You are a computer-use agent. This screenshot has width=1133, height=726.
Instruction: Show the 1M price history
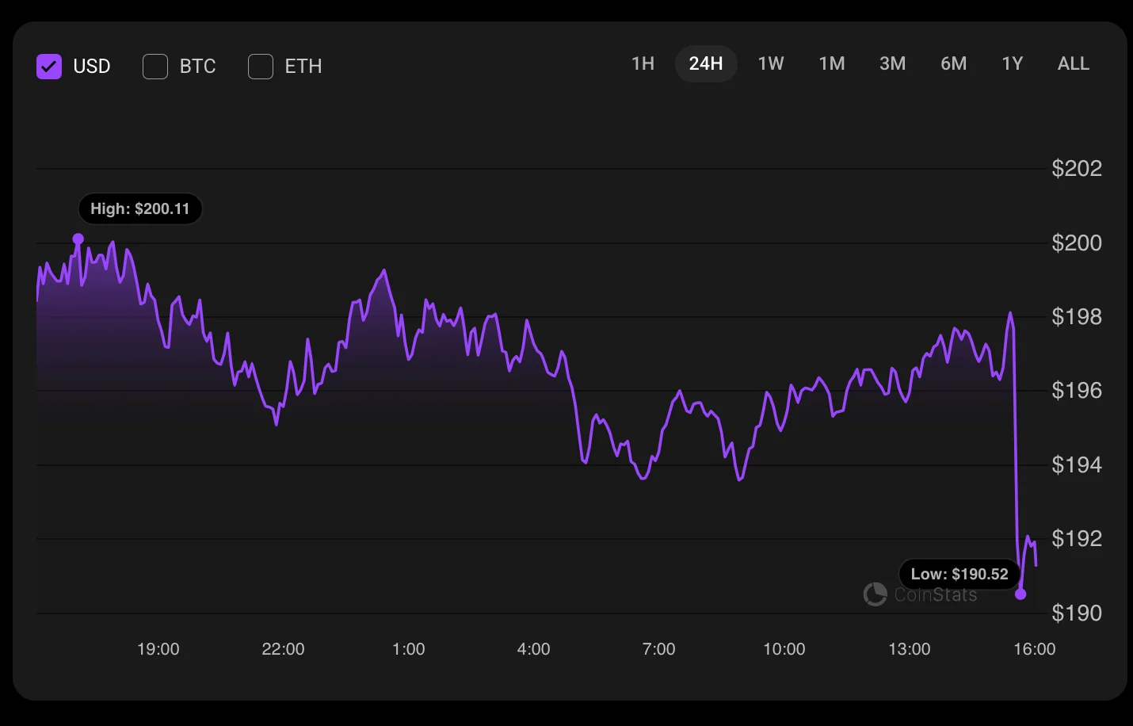[x=832, y=63]
